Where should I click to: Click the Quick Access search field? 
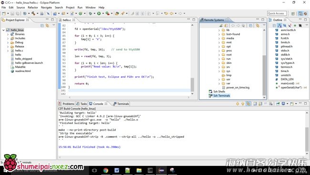(277, 13)
